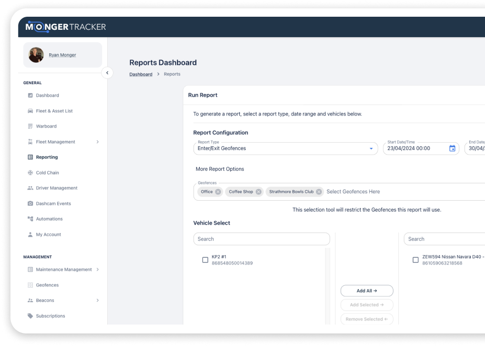
Task: Open Ryan Monger profile link
Action: (x=62, y=55)
